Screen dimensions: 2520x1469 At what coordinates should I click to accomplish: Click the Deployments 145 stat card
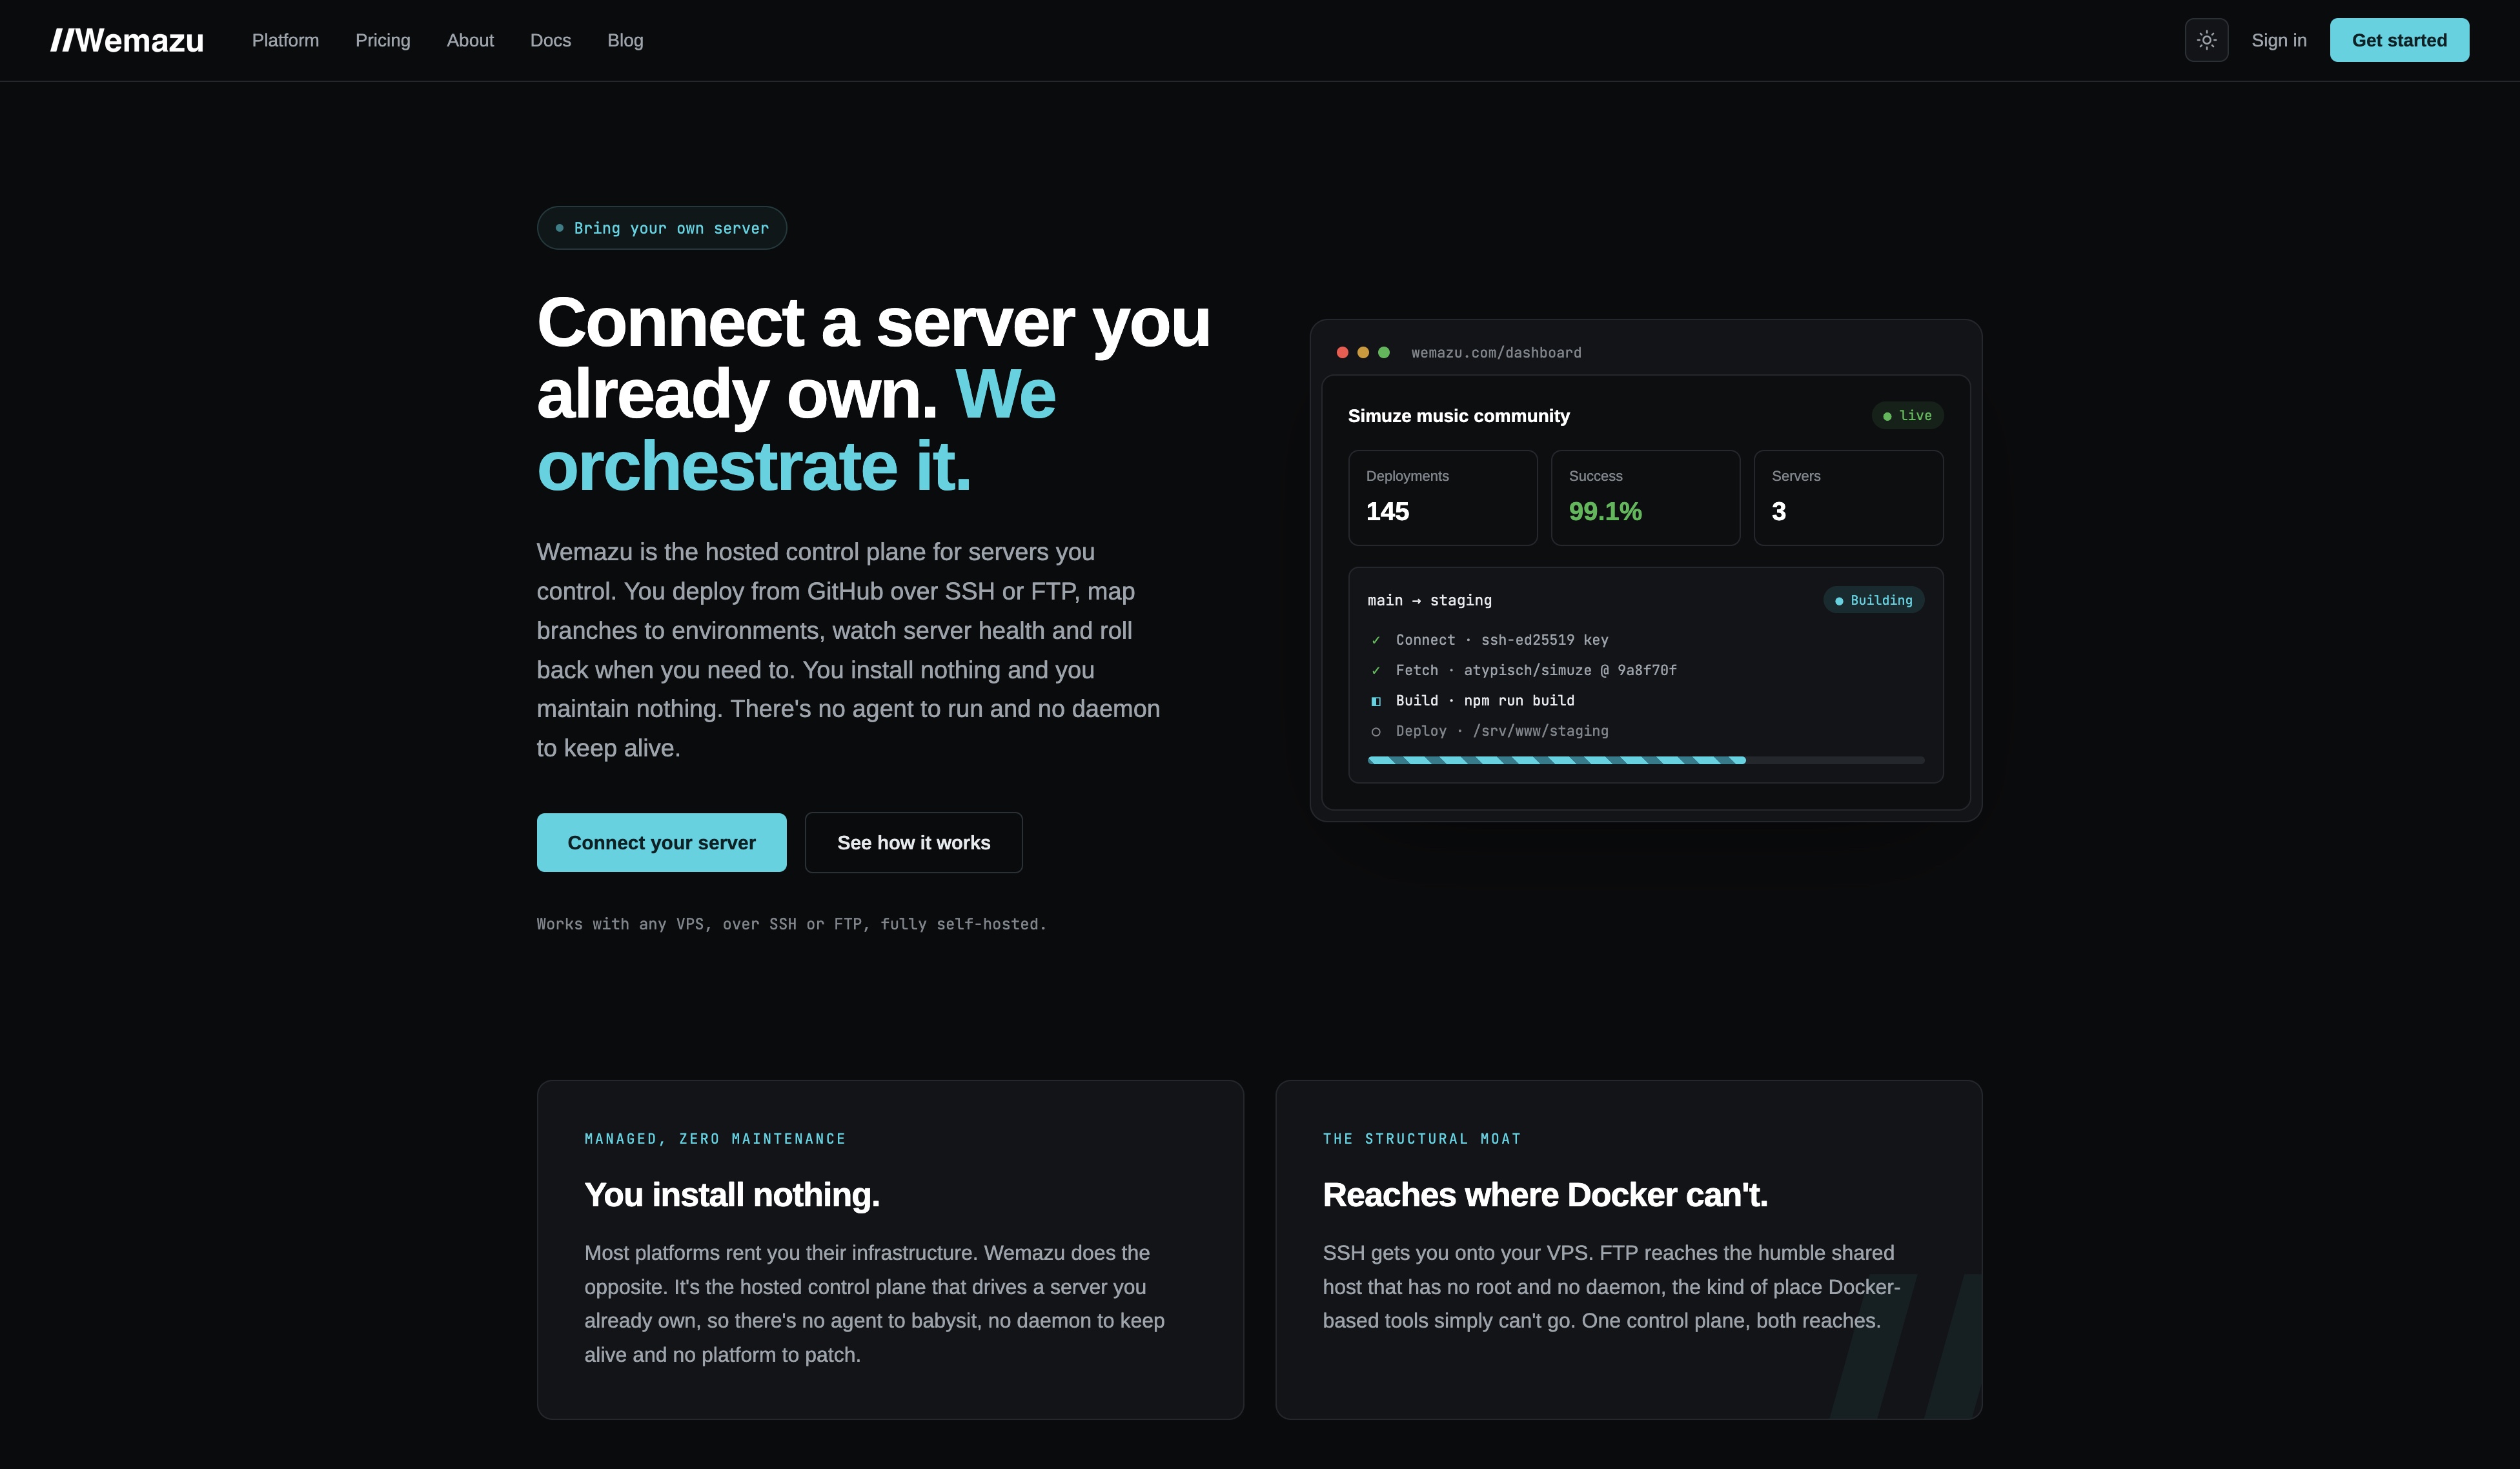tap(1442, 497)
